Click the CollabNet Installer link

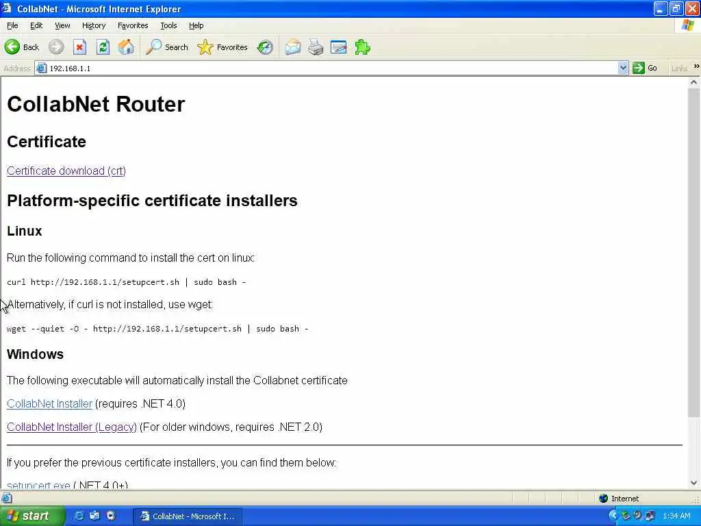point(49,403)
